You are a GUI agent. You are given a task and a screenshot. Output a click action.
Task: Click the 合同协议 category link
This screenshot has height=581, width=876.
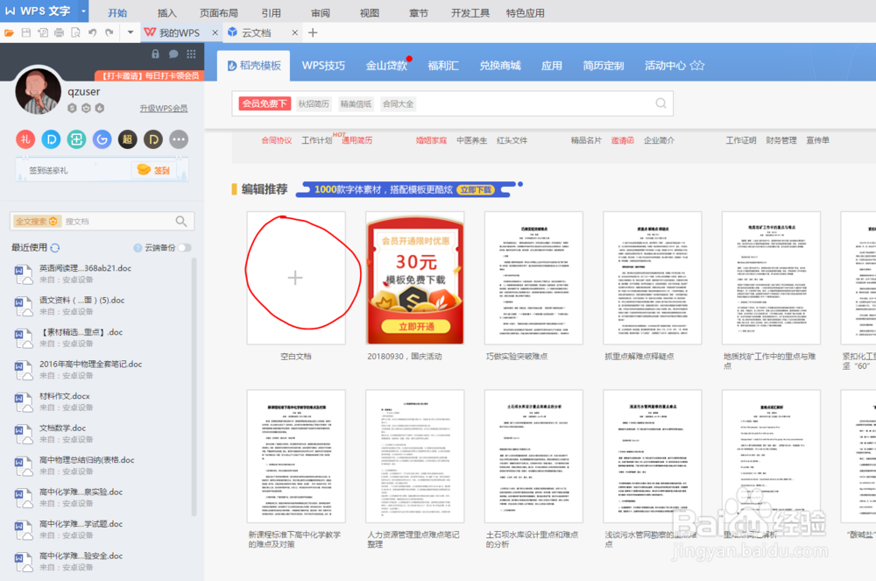pyautogui.click(x=277, y=140)
